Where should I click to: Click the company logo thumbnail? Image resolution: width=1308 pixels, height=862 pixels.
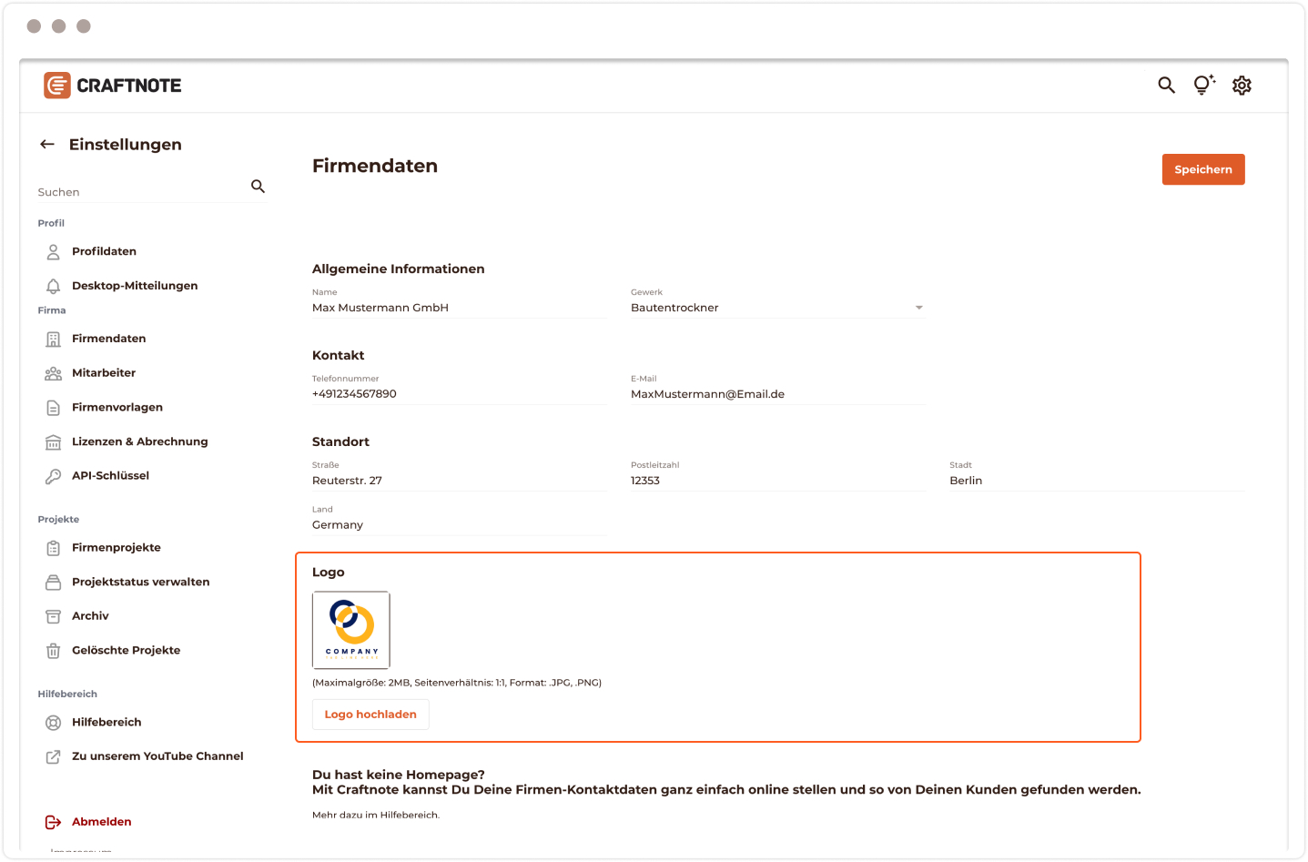click(351, 630)
